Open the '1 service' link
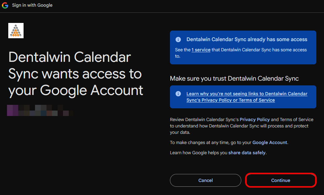The height and width of the screenshot is (195, 324). [201, 50]
